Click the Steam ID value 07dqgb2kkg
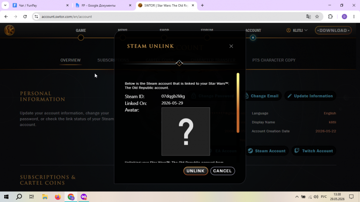This screenshot has width=360, height=202. point(173,96)
